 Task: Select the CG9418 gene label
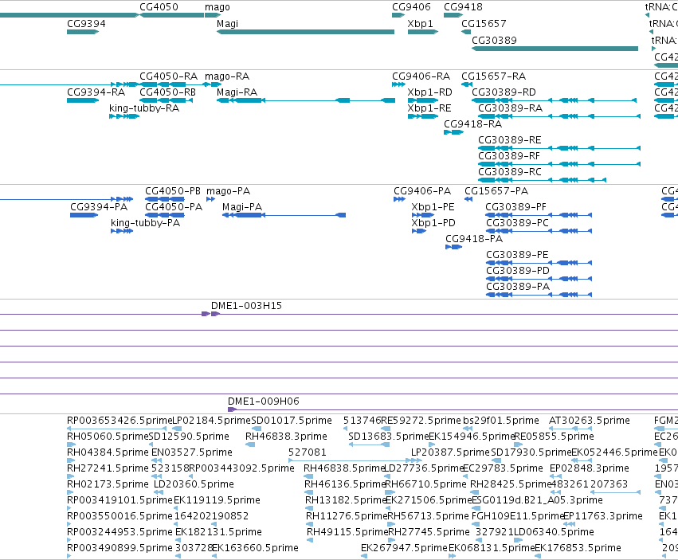click(463, 7)
